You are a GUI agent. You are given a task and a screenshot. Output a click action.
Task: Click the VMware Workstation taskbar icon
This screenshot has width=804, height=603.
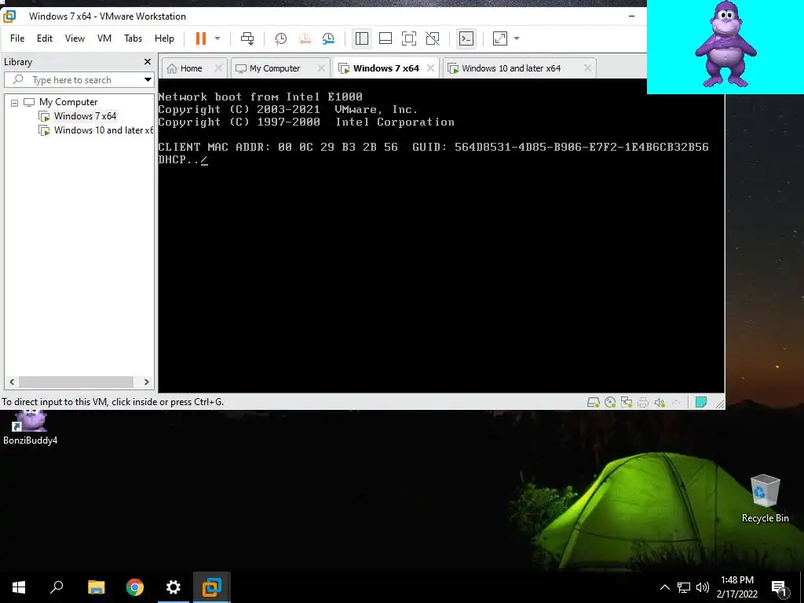pyautogui.click(x=212, y=587)
